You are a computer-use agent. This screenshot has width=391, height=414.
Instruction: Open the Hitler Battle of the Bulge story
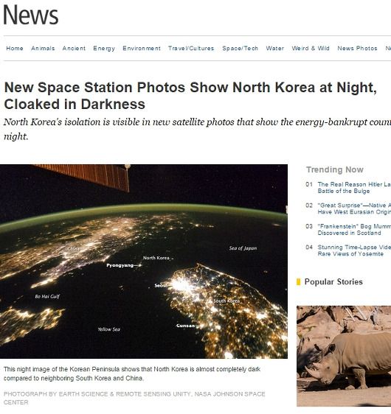click(354, 188)
